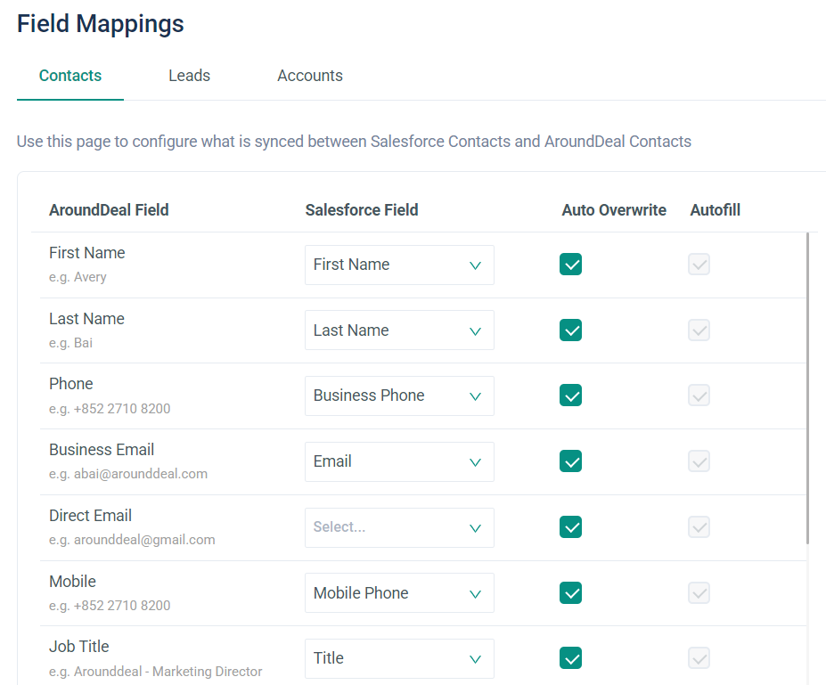The width and height of the screenshot is (826, 685).
Task: Click the Autofill checkbox for First Name
Action: pyautogui.click(x=699, y=265)
